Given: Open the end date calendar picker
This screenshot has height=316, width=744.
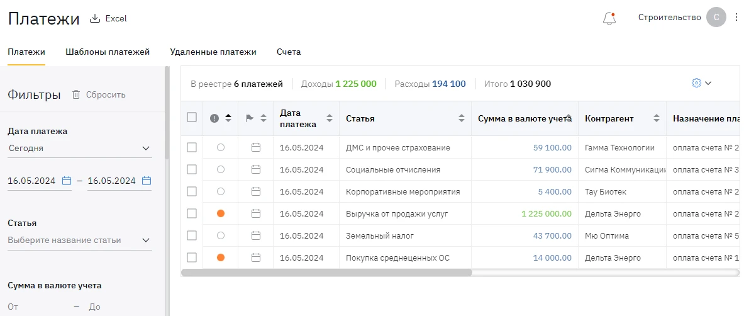Looking at the screenshot, I should pos(147,181).
